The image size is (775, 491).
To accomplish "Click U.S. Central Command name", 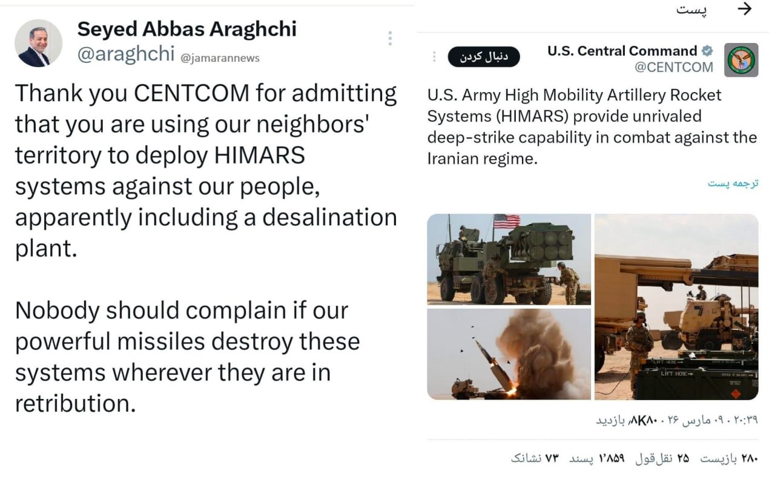I will pos(622,51).
